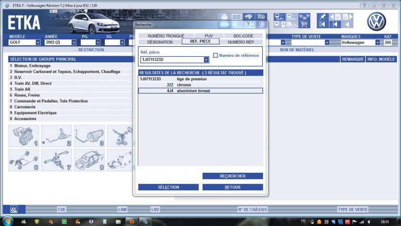Viewport: 401px width, 226px height.
Task: Click the handshake icon in the toolbar
Action: (x=249, y=17)
